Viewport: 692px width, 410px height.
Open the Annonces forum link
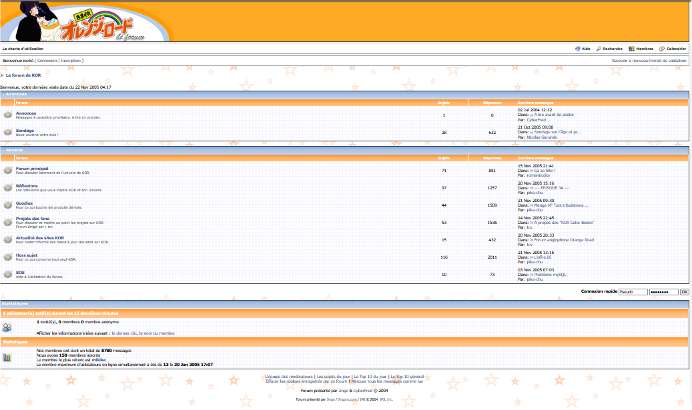(x=26, y=113)
